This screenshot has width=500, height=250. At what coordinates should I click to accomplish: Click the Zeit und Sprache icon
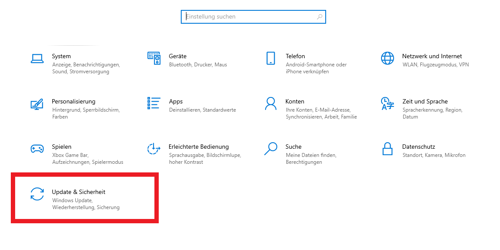point(388,103)
